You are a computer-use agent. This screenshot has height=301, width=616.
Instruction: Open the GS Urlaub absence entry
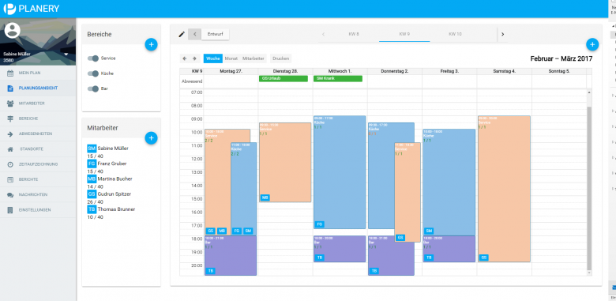284,78
